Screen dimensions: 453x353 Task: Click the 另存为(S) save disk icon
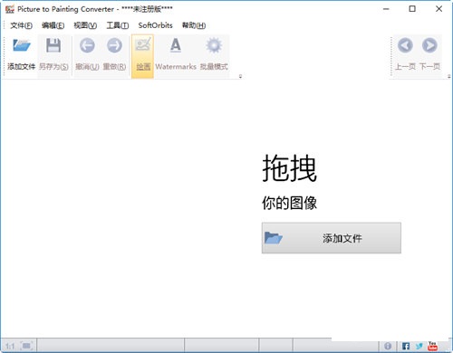coord(53,46)
